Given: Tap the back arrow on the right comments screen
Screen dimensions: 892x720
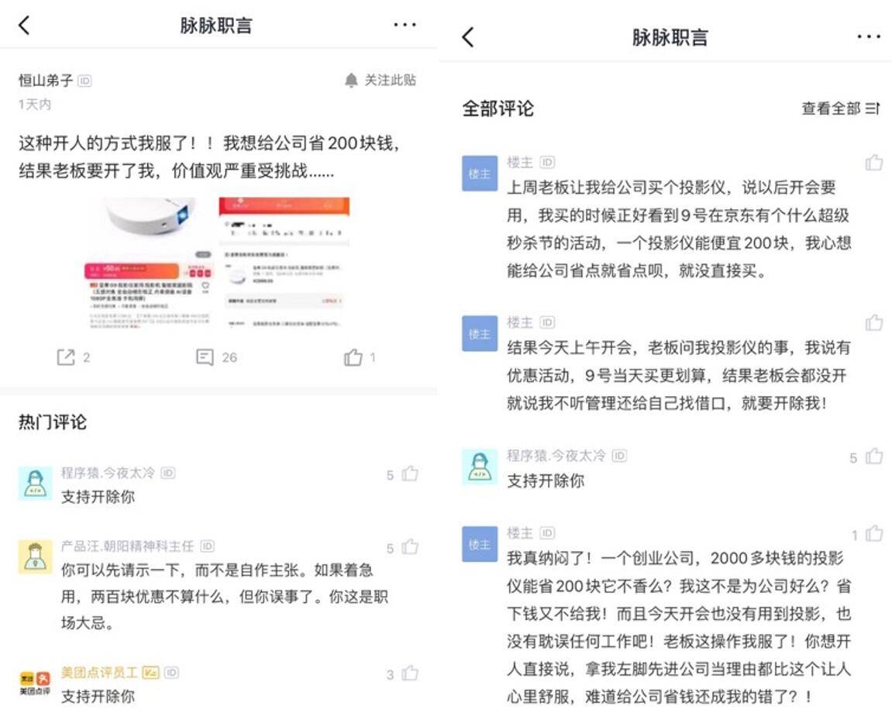Looking at the screenshot, I should tap(467, 37).
